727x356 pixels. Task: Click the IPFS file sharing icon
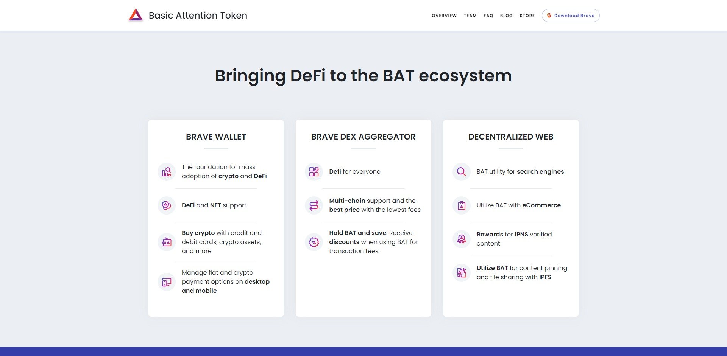(x=461, y=272)
